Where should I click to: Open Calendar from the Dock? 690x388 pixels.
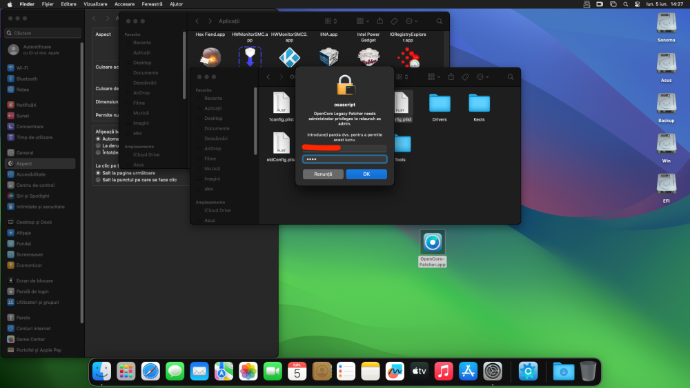[297, 371]
